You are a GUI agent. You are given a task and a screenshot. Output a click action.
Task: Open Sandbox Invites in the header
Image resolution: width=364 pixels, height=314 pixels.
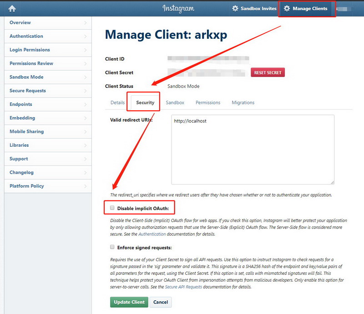[x=254, y=9]
